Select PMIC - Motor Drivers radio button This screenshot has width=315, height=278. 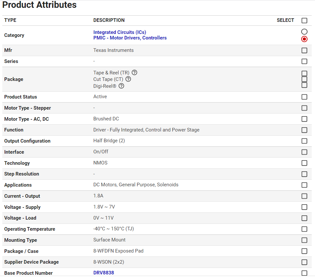pos(304,39)
